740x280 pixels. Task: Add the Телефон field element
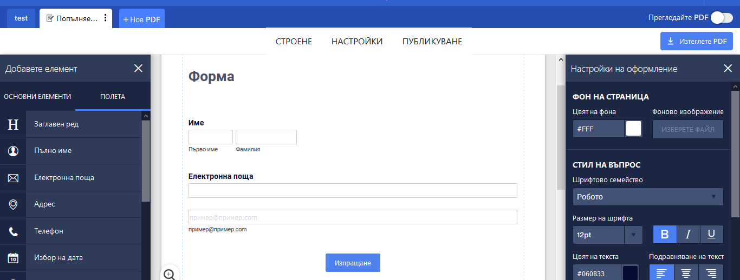tap(70, 231)
